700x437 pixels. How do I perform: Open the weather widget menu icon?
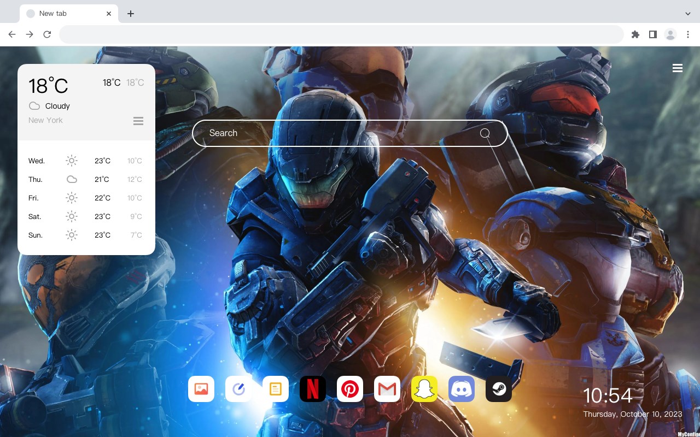point(138,121)
